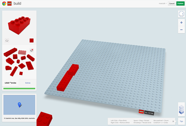Screen dimensions: 186x126
Task: Select the tiny 1x1 brick
Action: coord(18,61)
